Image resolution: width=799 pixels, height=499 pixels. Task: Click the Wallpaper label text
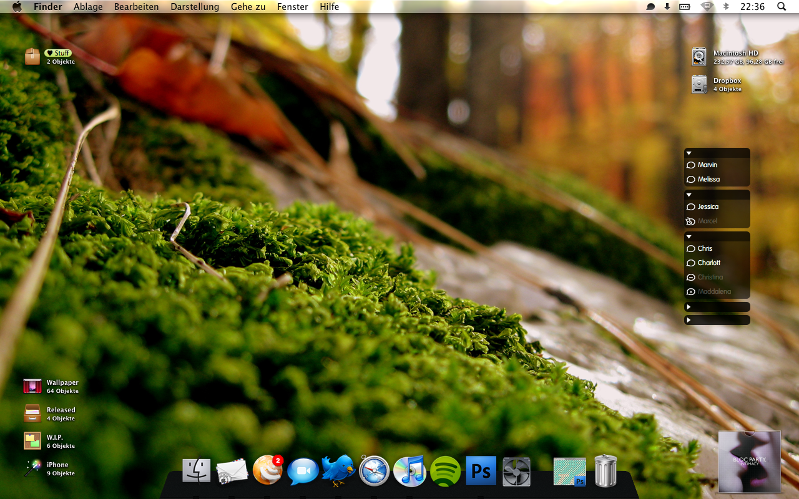(x=62, y=383)
